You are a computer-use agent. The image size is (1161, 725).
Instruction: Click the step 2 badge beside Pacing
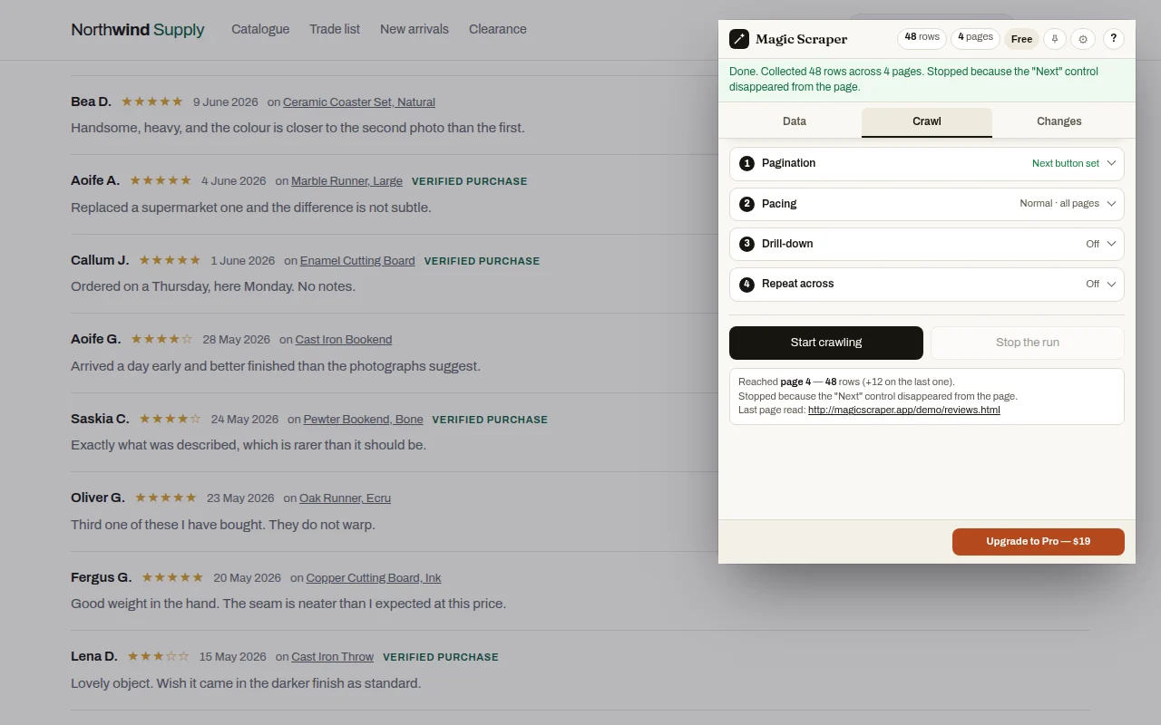coord(746,204)
